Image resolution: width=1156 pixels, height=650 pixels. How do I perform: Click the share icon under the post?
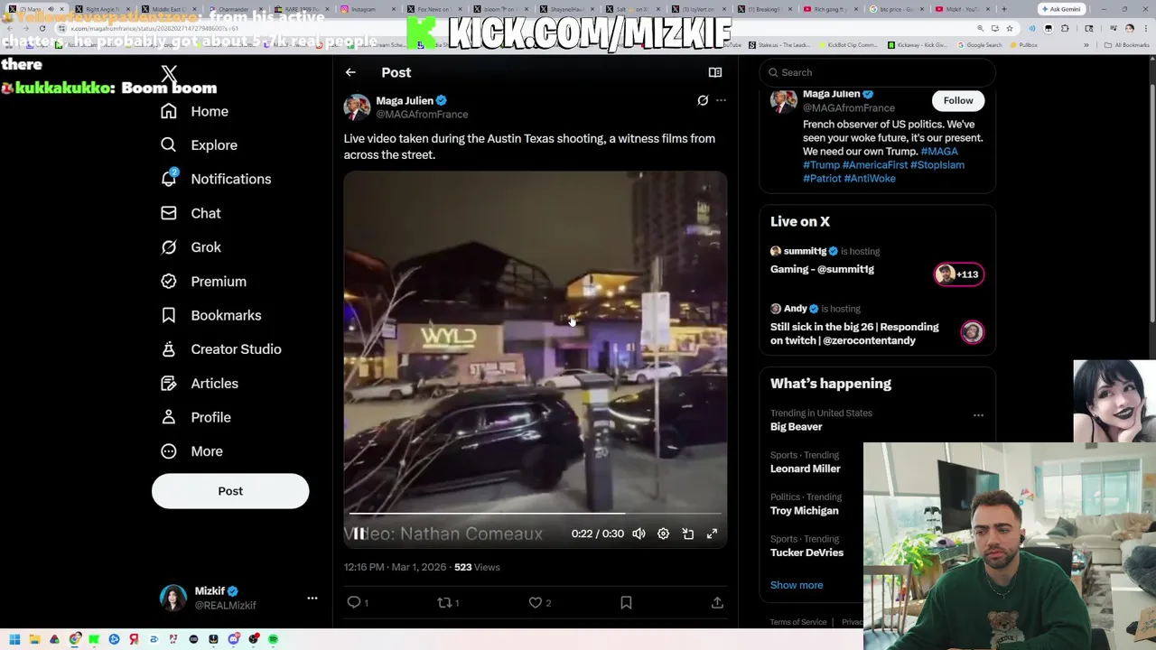[x=717, y=602]
